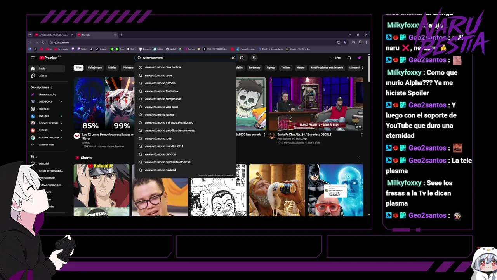
Task: Open Shorts in the sidebar
Action: point(47,75)
